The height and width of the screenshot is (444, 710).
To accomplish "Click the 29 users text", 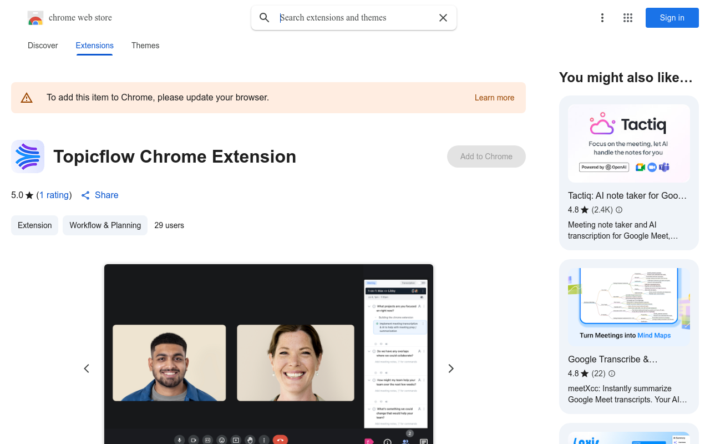I will click(169, 225).
